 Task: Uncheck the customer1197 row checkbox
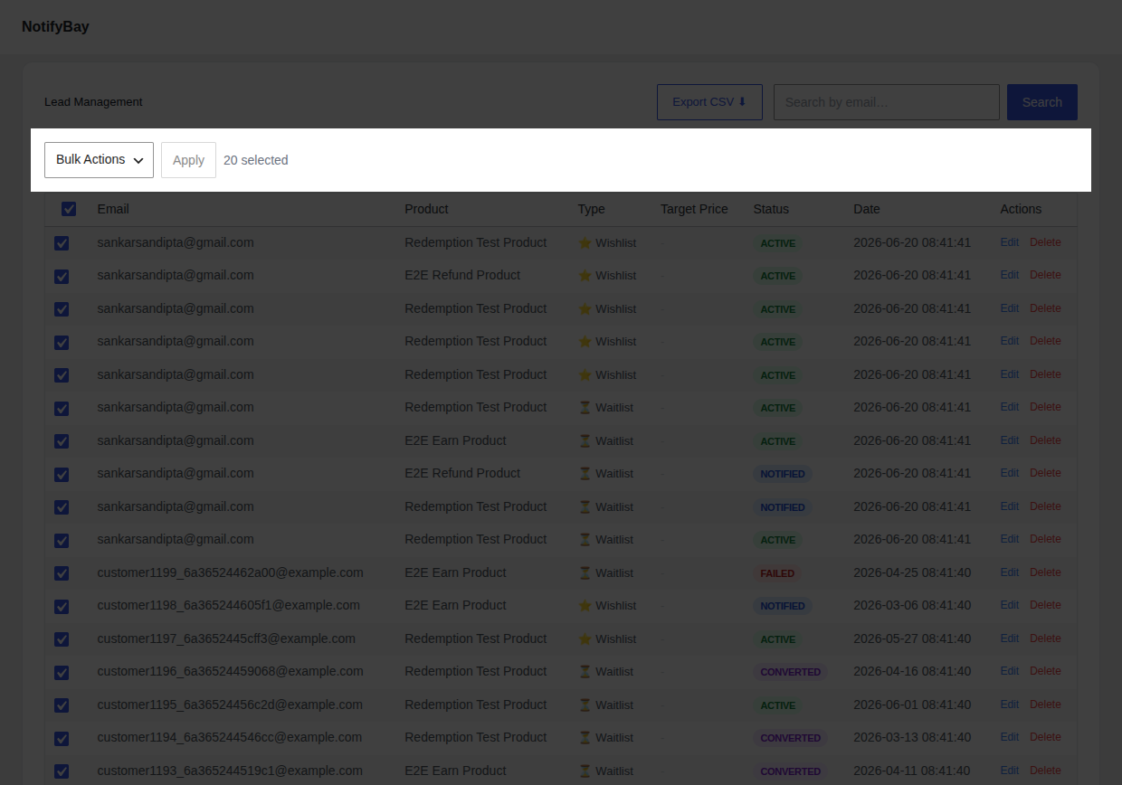pyautogui.click(x=62, y=639)
